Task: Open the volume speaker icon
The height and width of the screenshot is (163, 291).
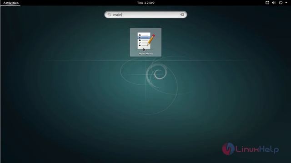Action: 274,3
